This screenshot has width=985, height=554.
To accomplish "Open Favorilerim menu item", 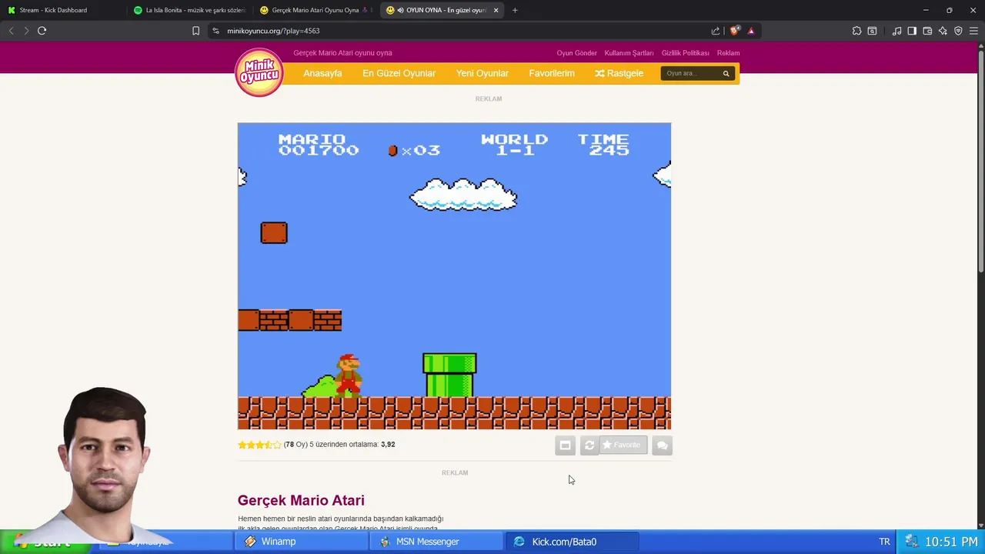I will tap(552, 73).
